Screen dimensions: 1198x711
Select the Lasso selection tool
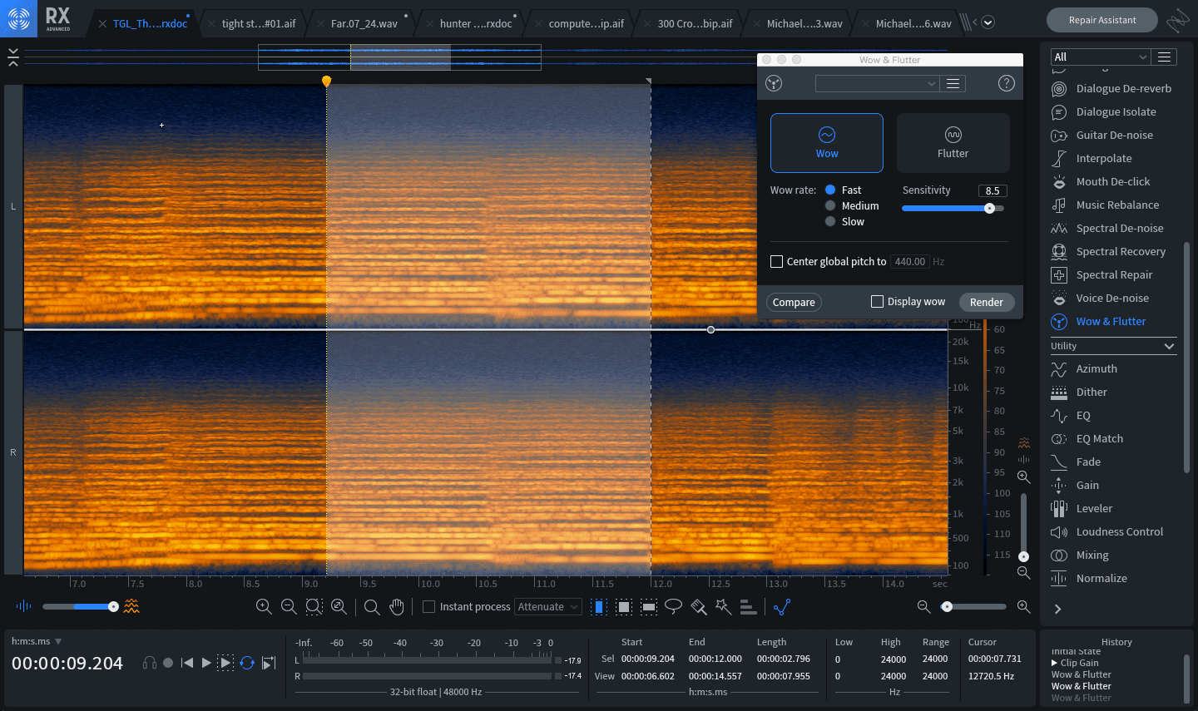coord(674,607)
